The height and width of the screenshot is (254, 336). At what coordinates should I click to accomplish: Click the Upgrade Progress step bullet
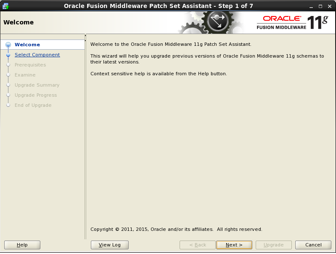click(8, 95)
